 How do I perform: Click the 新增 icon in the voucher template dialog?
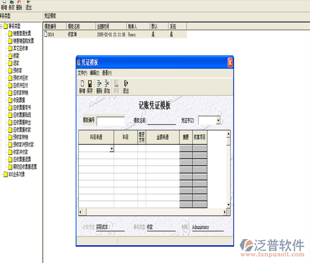[82, 84]
